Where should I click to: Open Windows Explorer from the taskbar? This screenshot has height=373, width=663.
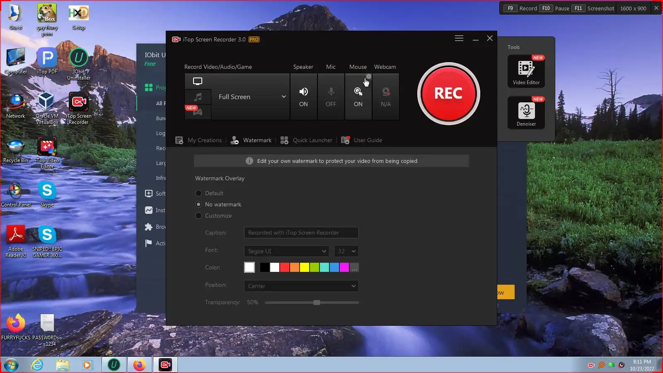[62, 365]
